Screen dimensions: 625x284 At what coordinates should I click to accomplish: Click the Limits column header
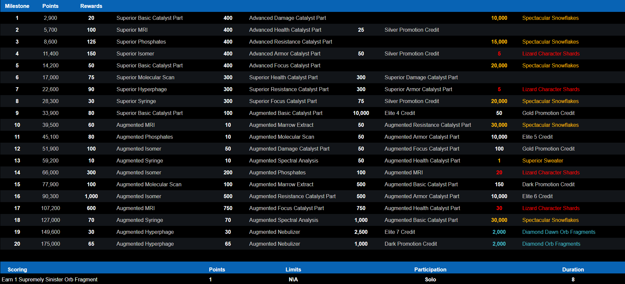pos(293,269)
